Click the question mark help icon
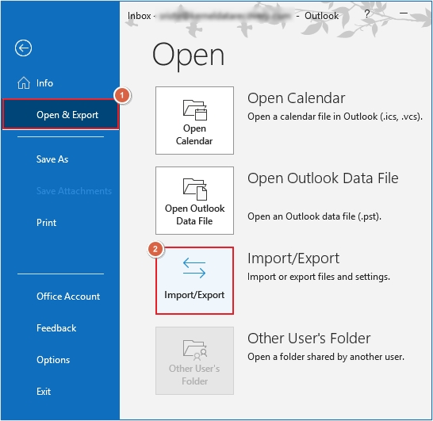The height and width of the screenshot is (421, 433). click(366, 13)
